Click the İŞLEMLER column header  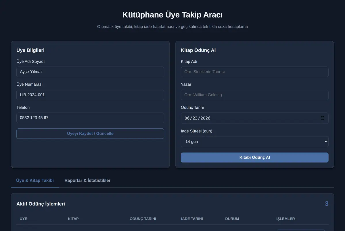coord(285,219)
